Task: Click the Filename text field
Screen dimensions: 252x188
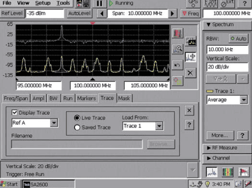Action: (77, 144)
